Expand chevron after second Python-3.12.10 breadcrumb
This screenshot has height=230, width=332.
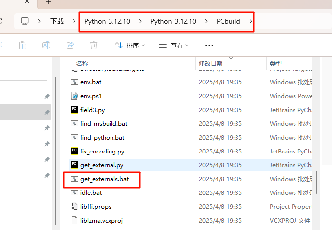click(206, 21)
